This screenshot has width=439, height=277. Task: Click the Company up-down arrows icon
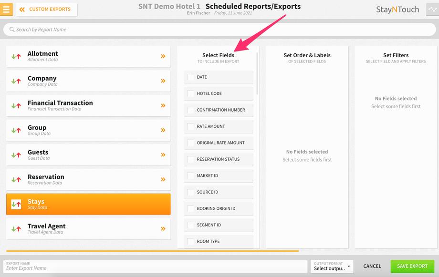(16, 81)
